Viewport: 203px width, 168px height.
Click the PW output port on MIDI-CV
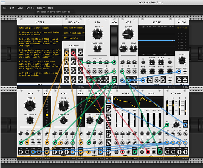pos(73,62)
